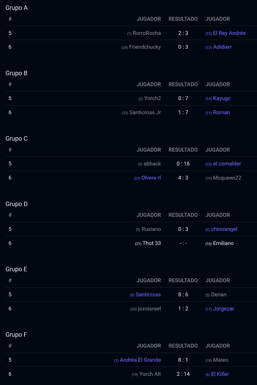The image size is (257, 385).
Task: Click the Santicross winner link in Grupo E
Action: (x=148, y=295)
